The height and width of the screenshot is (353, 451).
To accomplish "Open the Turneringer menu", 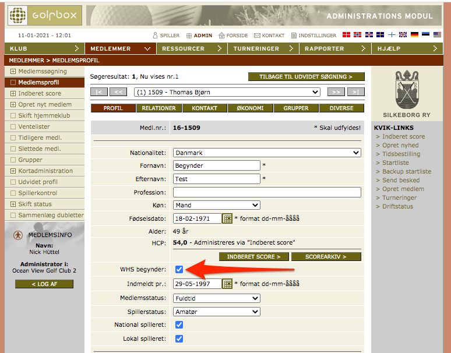I will (263, 48).
